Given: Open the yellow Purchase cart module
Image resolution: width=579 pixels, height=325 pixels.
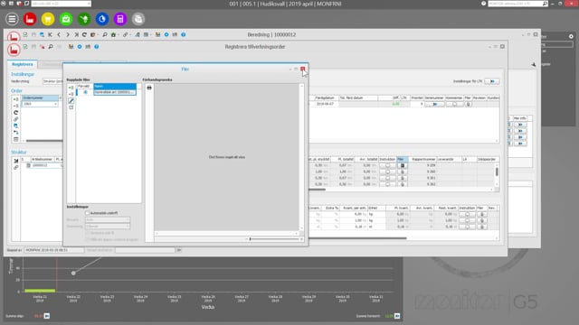Looking at the screenshot, I should pos(48,19).
